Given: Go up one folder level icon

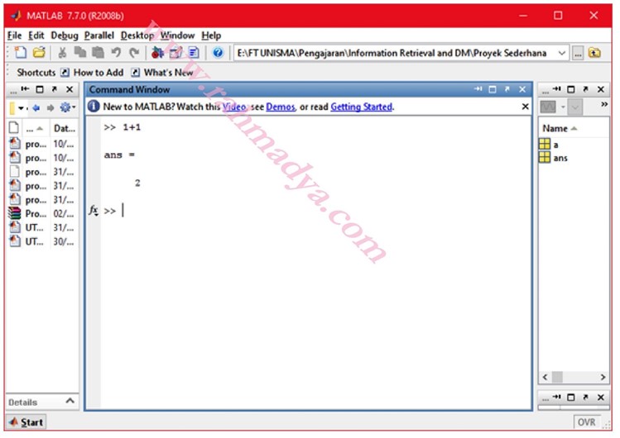Looking at the screenshot, I should [594, 53].
